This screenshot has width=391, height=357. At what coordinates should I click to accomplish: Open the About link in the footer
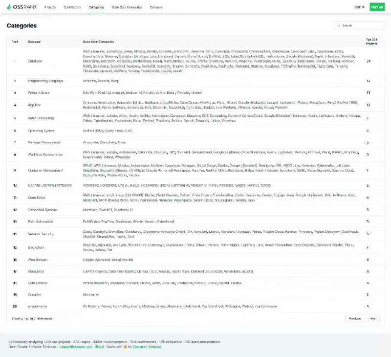pyautogui.click(x=99, y=346)
